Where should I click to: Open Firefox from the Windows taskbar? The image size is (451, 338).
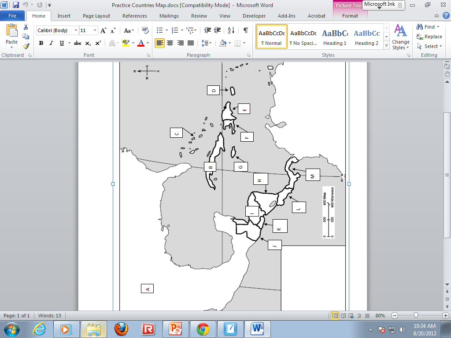point(121,329)
